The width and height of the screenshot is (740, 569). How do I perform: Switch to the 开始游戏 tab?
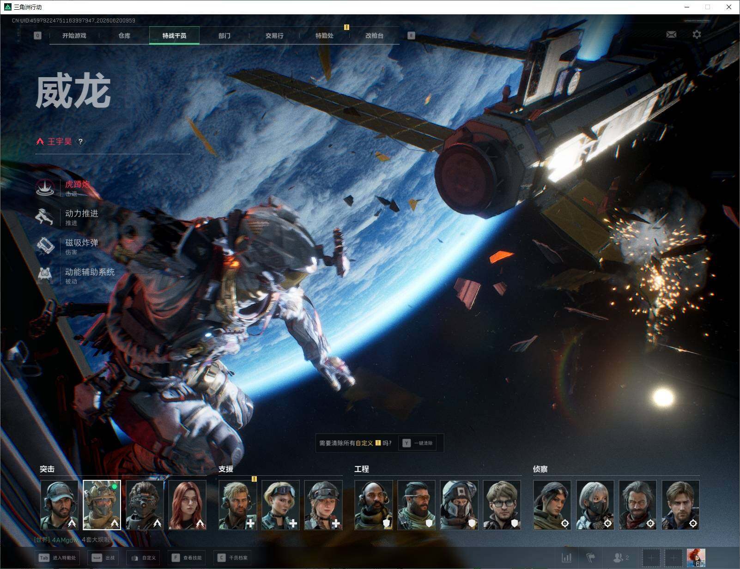pyautogui.click(x=74, y=36)
